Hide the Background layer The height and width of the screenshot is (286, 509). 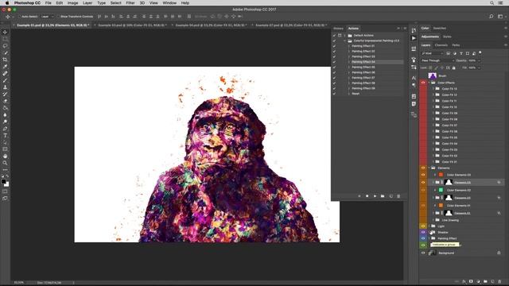tap(423, 253)
